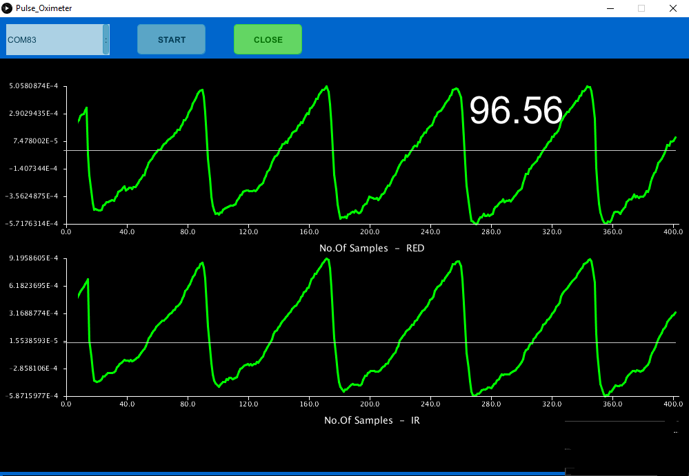689x476 pixels.
Task: Click the IR waveform plot area
Action: tap(372, 327)
